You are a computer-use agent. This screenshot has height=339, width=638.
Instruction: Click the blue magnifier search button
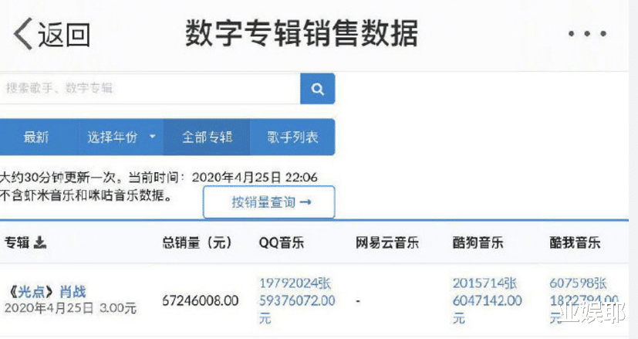point(317,88)
